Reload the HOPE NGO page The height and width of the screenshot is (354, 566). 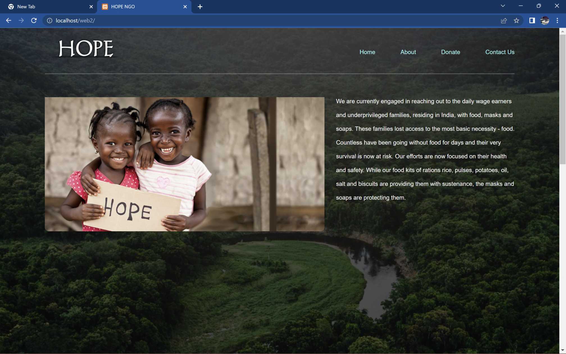tap(34, 20)
